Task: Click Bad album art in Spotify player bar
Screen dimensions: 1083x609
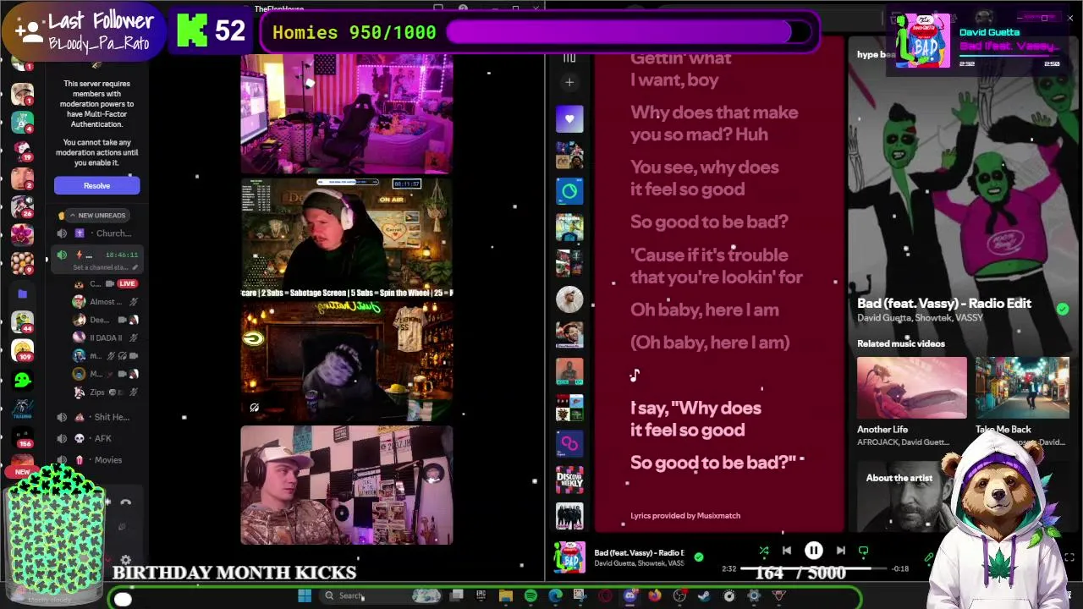Action: (x=569, y=557)
